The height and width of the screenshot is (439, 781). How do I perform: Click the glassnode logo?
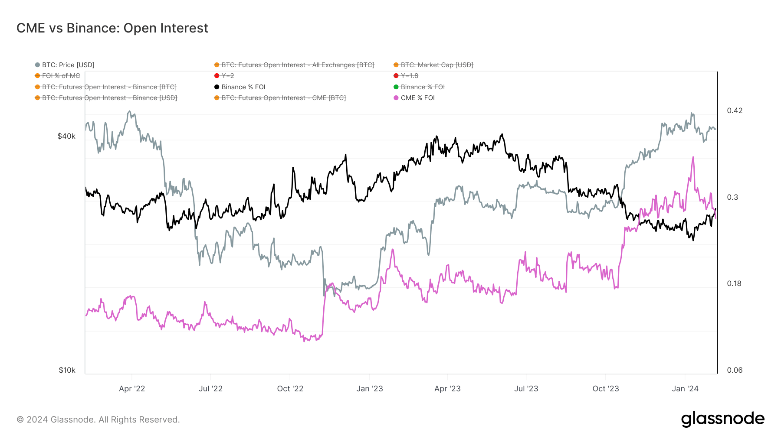coord(722,419)
